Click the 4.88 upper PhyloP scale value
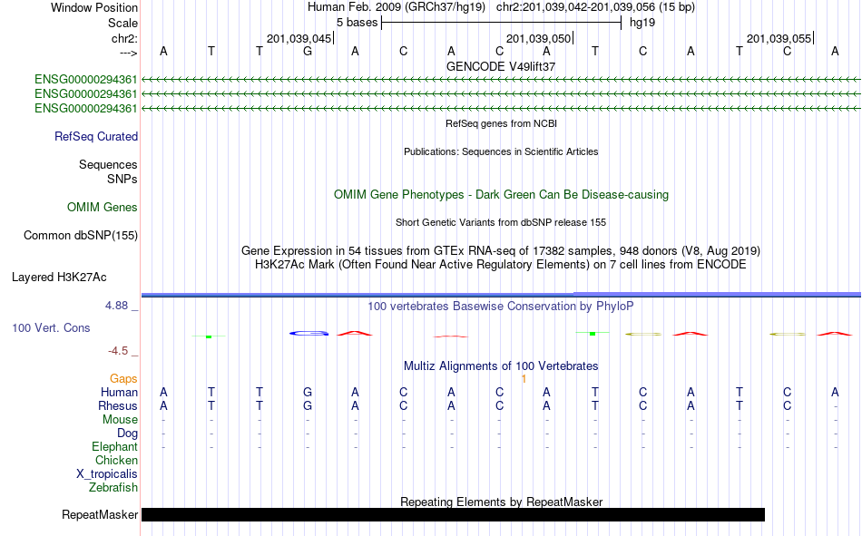Screen dimensions: 862x536 tap(116, 306)
